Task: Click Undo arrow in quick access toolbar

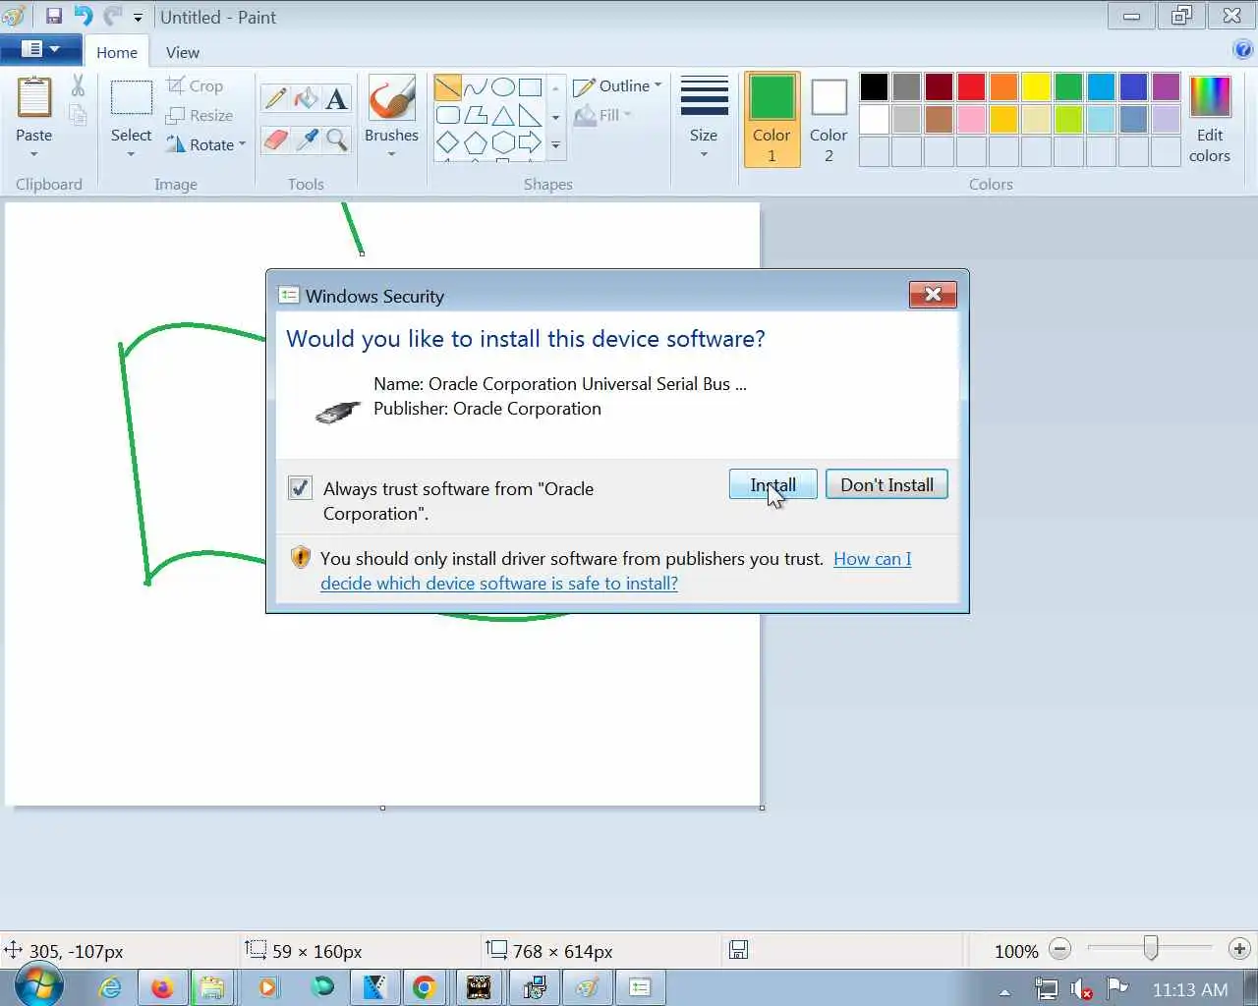Action: [84, 17]
